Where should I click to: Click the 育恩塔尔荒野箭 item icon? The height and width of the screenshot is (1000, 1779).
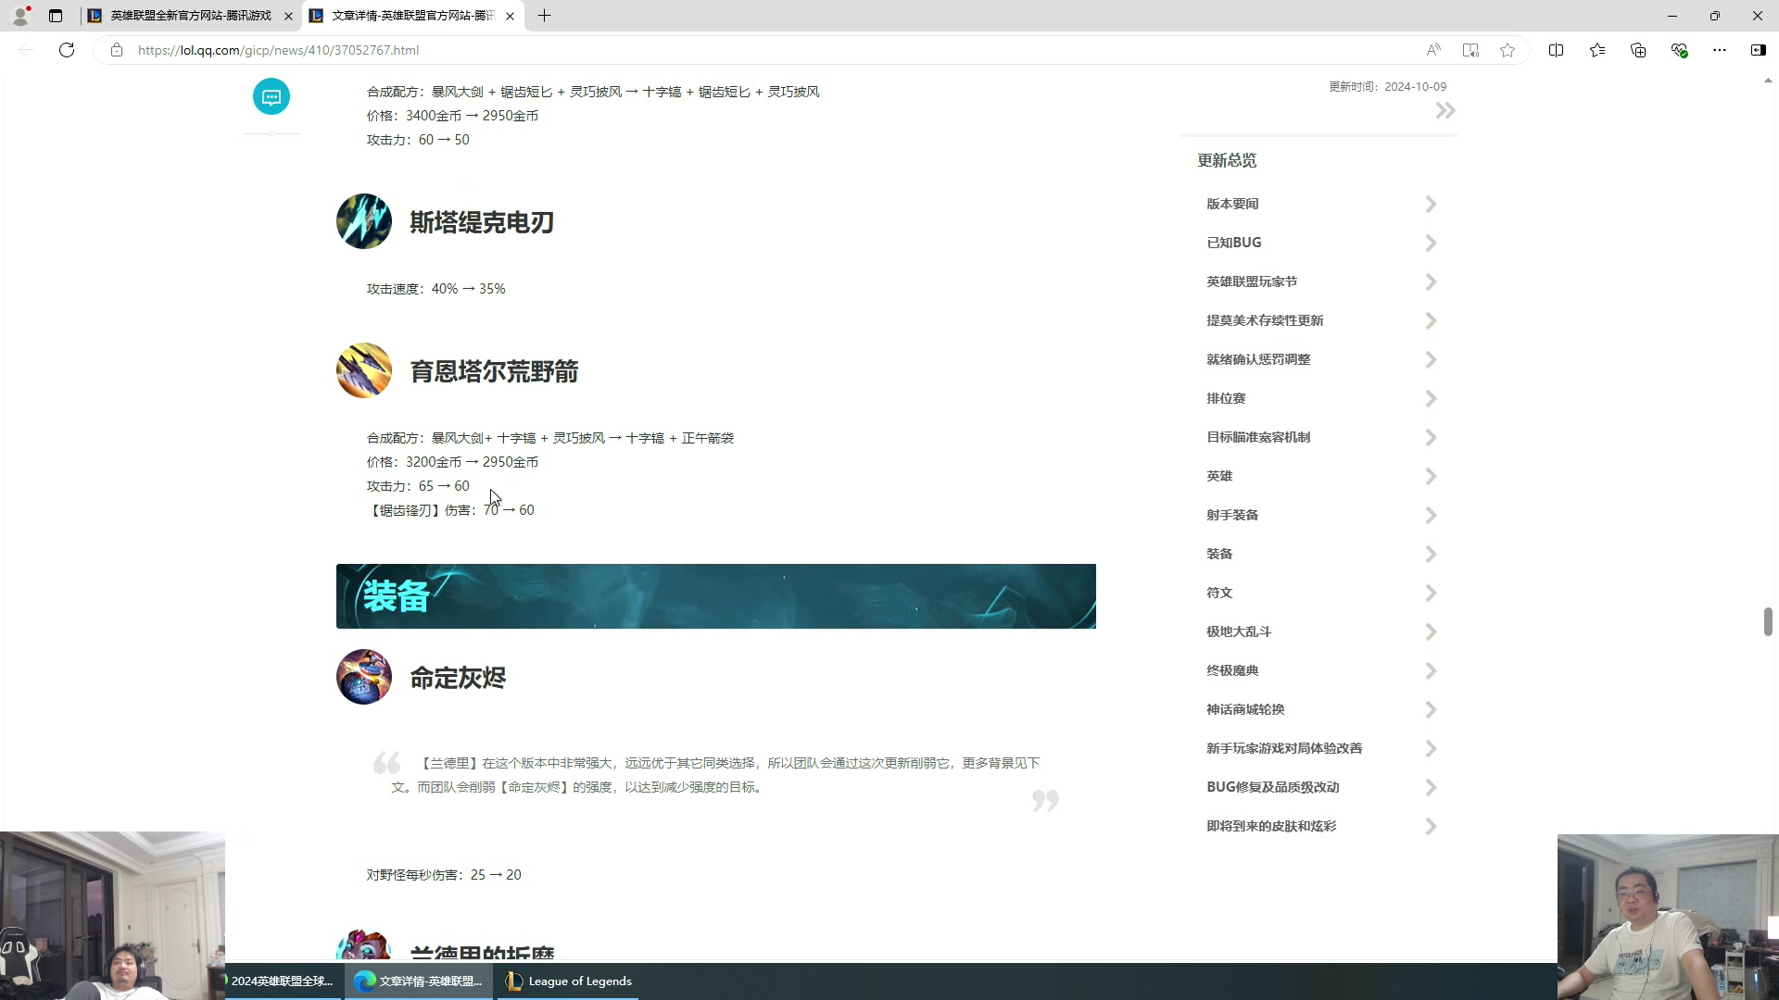pyautogui.click(x=364, y=370)
